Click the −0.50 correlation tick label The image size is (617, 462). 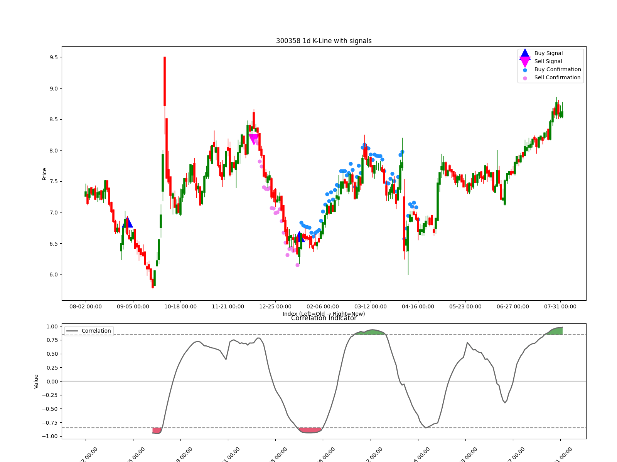coord(50,409)
